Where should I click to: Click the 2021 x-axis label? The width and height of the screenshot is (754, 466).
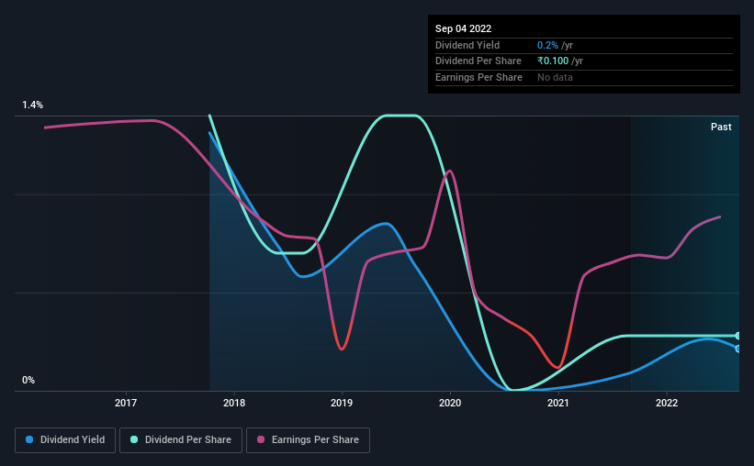[x=558, y=403]
